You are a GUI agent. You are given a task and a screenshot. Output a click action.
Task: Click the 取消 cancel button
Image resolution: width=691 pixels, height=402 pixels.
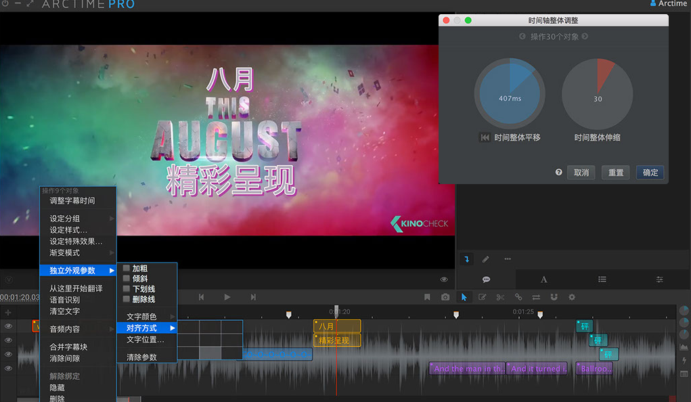[581, 173]
